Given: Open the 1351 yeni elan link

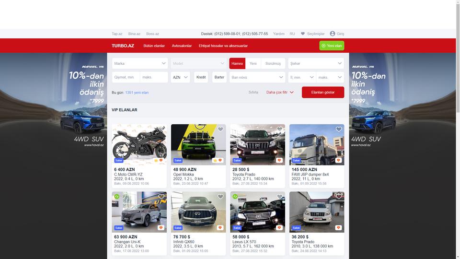Looking at the screenshot, I should 137,93.
